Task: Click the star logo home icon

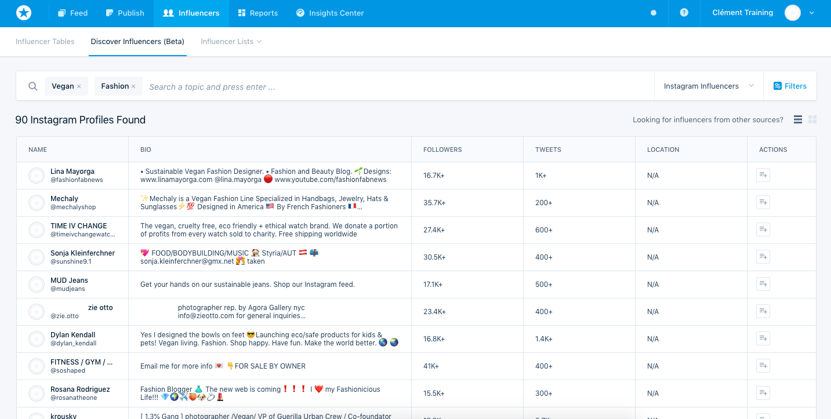Action: (x=24, y=13)
